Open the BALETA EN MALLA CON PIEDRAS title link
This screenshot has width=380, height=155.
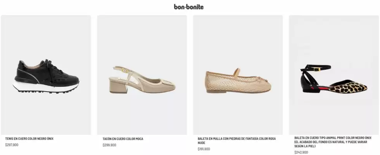pyautogui.click(x=237, y=141)
